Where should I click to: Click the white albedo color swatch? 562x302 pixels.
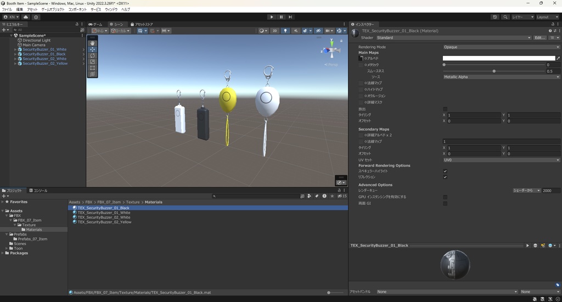click(498, 58)
